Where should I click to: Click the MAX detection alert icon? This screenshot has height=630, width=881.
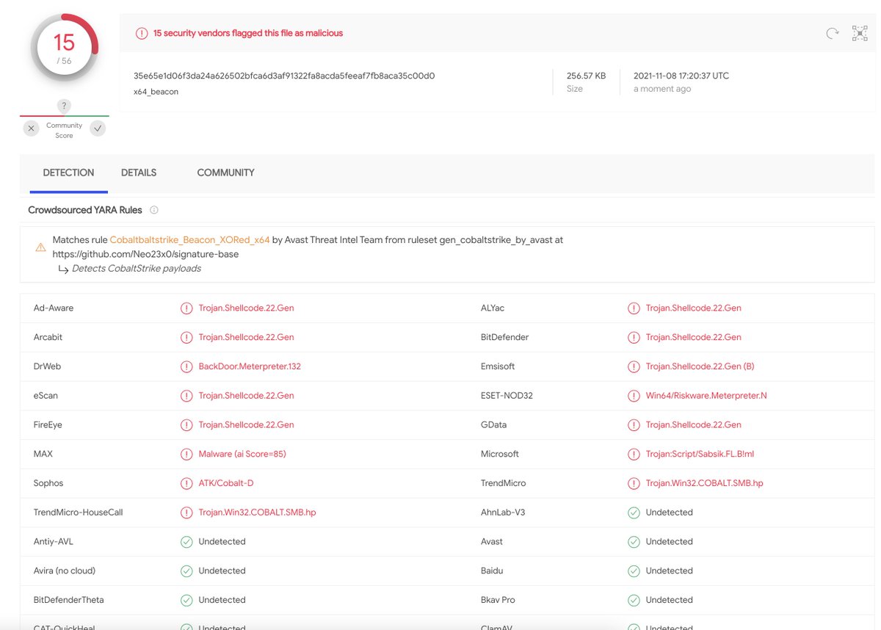click(x=186, y=454)
